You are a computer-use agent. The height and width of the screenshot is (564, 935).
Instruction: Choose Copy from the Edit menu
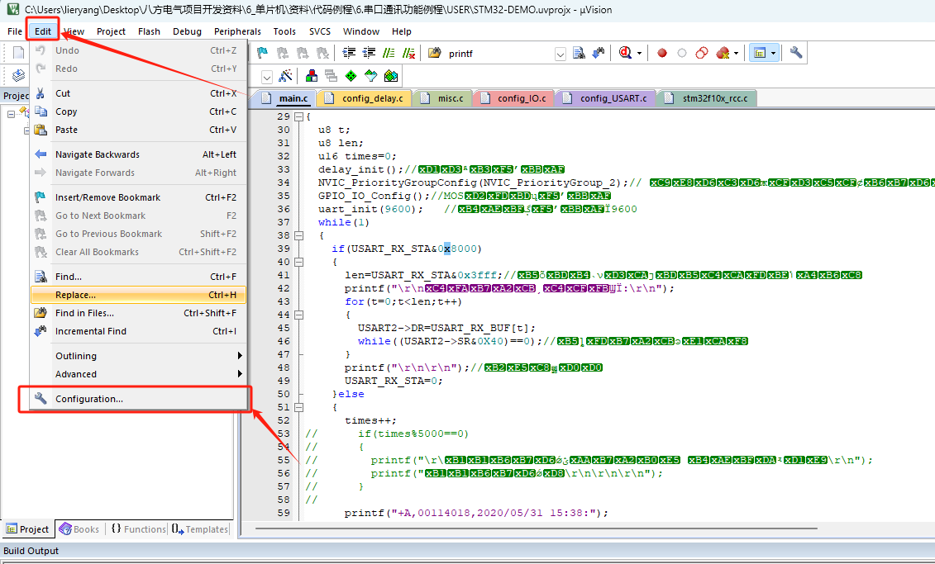click(138, 111)
